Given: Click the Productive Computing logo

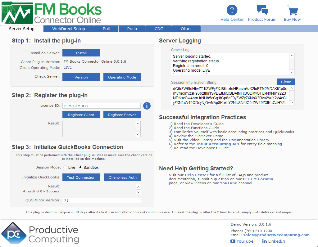Looking at the screenshot, I should pyautogui.click(x=40, y=233).
